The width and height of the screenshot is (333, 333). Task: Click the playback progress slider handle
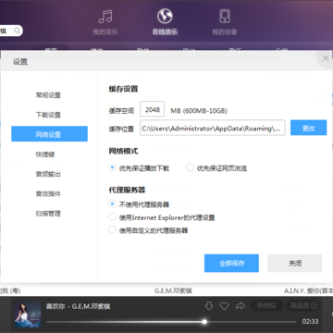(x=204, y=322)
